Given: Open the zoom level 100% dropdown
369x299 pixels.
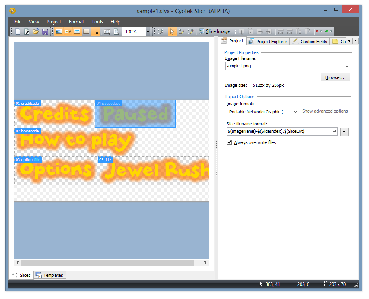Looking at the screenshot, I should (148, 32).
